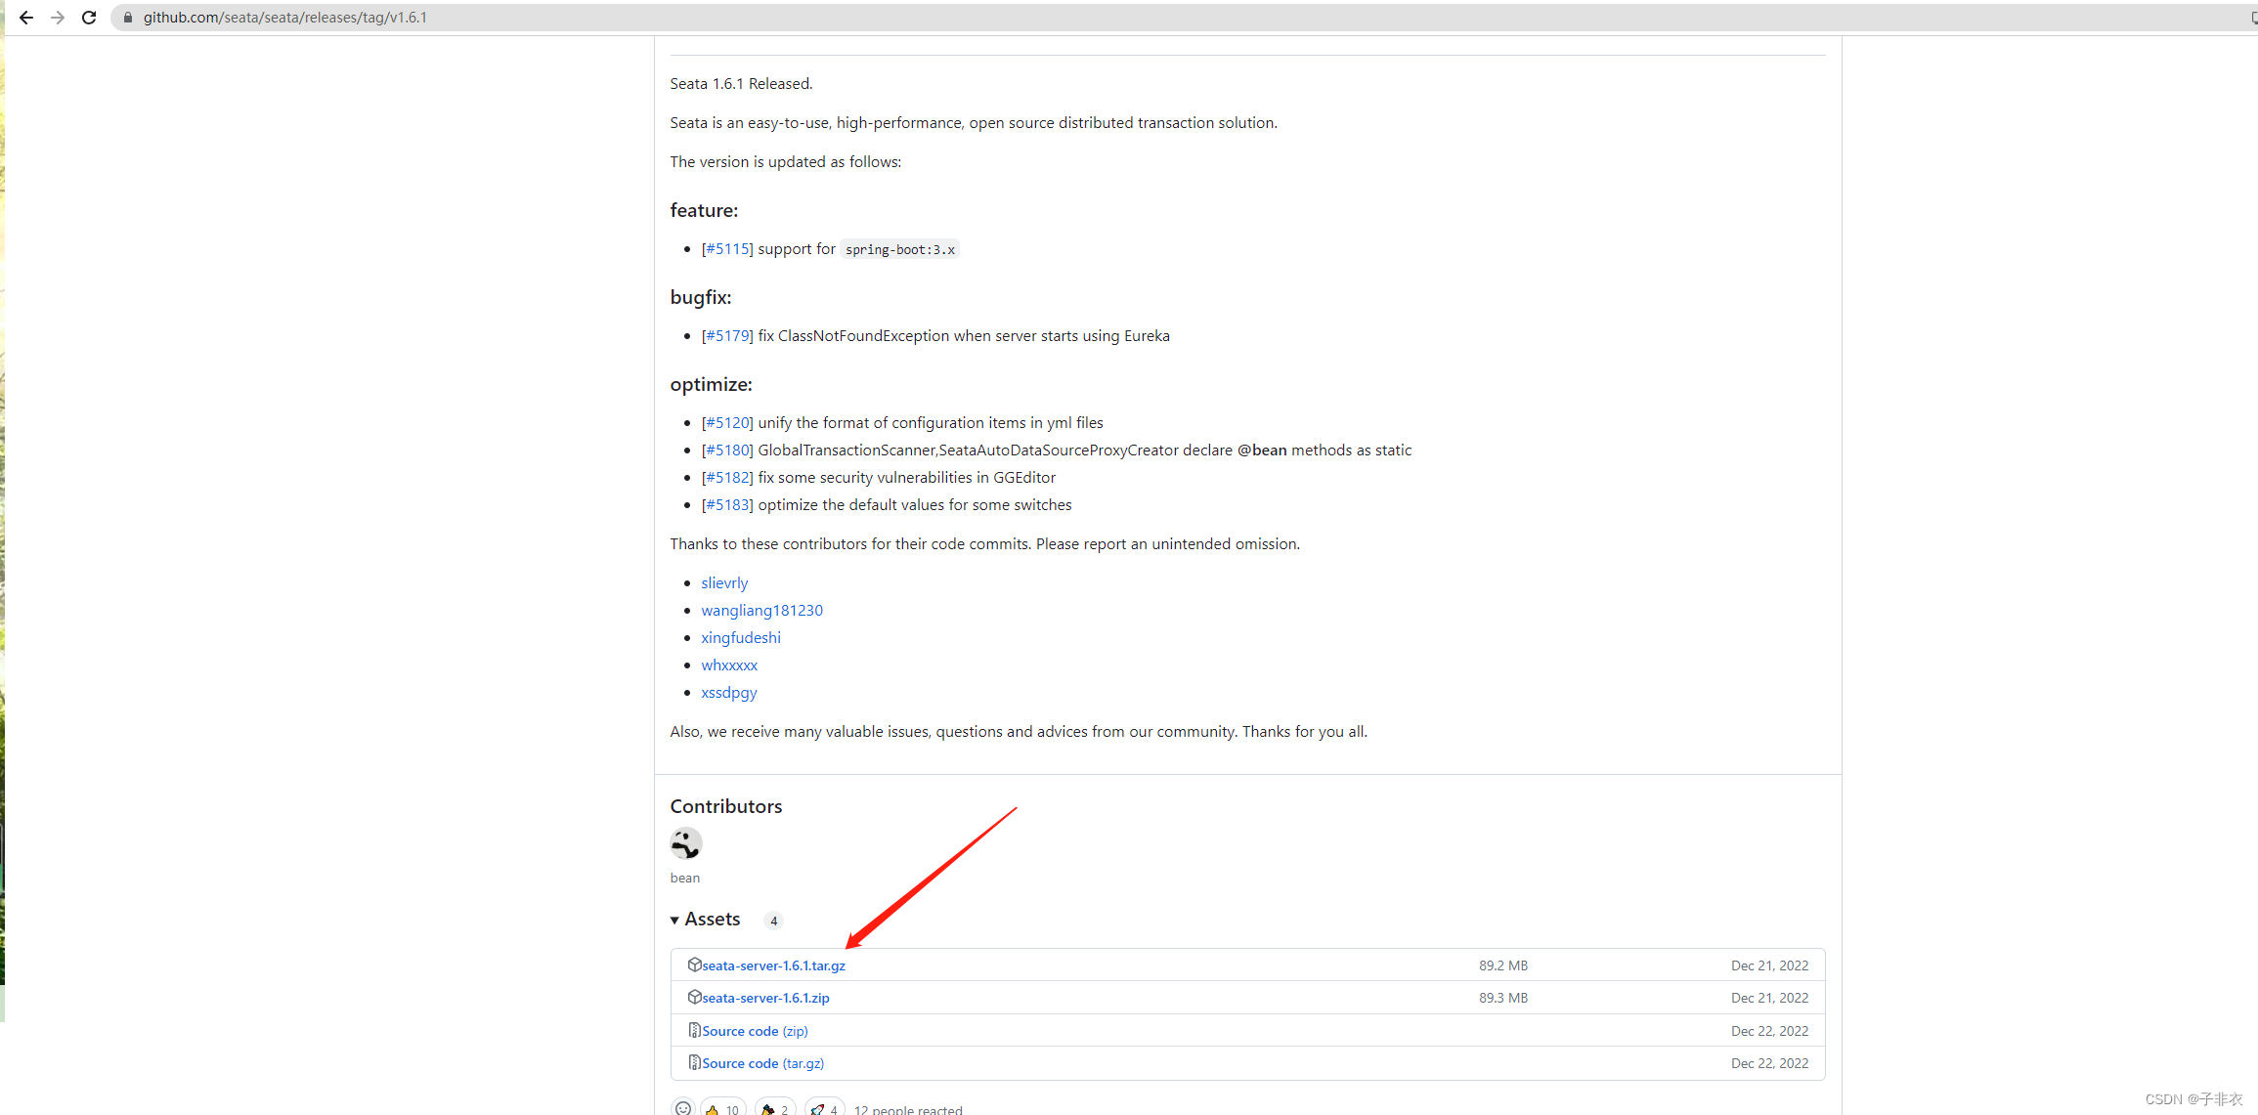Open pull request #5115 link

point(727,249)
